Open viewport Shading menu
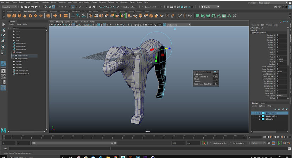The height and width of the screenshot is (158, 292). coord(59,22)
